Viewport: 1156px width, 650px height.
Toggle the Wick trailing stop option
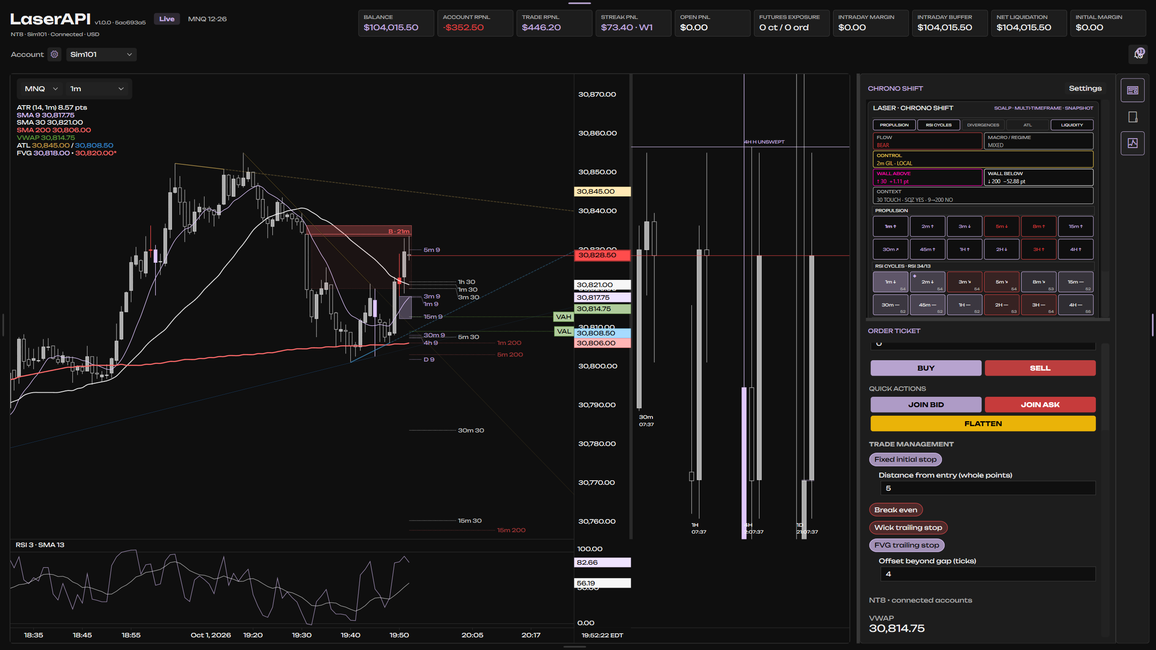tap(908, 528)
